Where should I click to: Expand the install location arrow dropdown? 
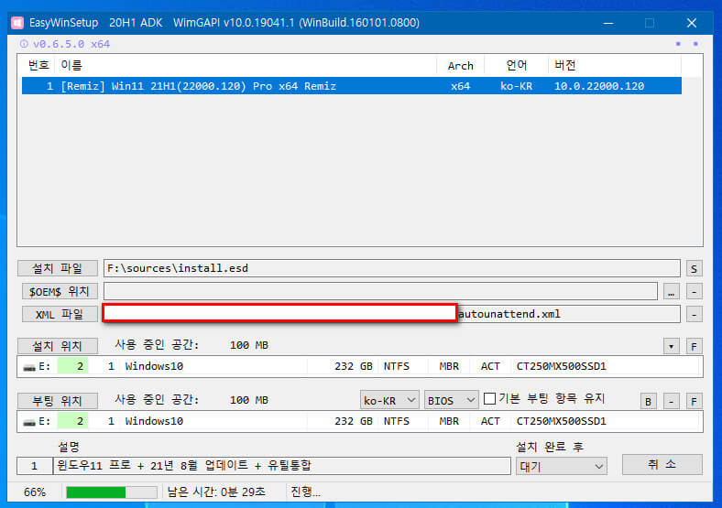click(672, 346)
